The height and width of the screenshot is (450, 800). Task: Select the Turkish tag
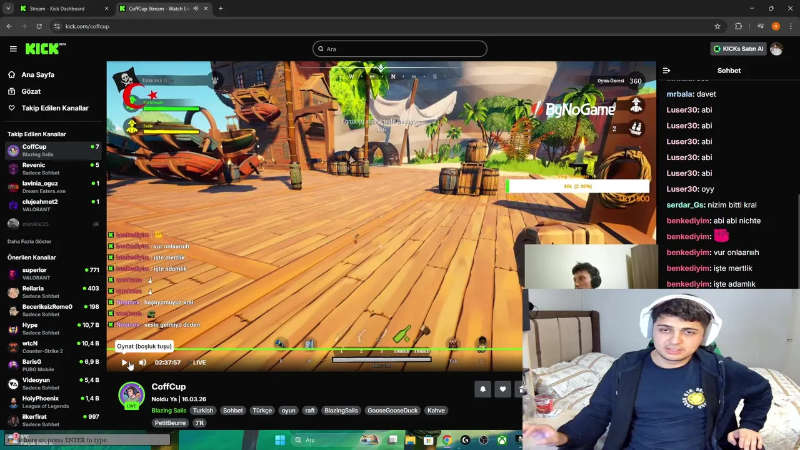(203, 411)
